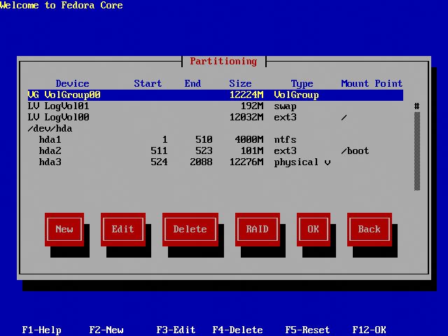
Task: Click the F3-Edit shortcut label
Action: coord(176,330)
